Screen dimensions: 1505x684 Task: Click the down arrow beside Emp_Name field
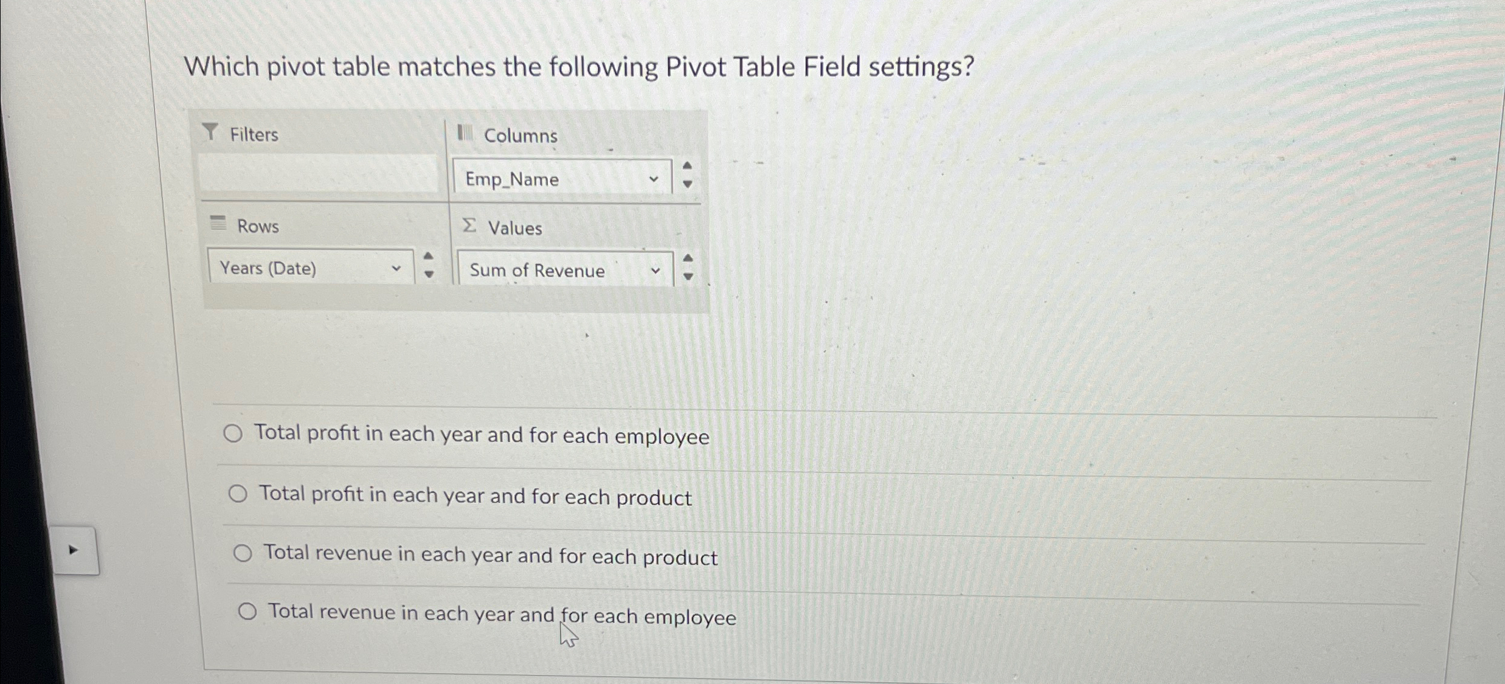(687, 185)
